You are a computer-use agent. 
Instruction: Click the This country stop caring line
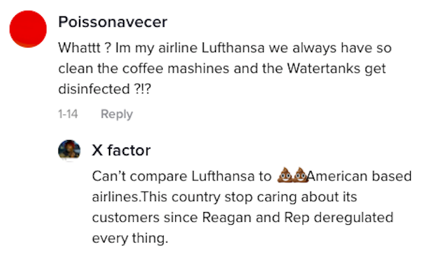point(224,197)
